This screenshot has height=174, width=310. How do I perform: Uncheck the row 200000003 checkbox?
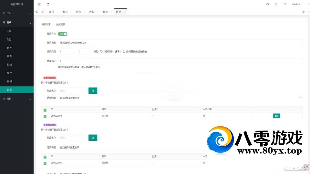pos(45,116)
